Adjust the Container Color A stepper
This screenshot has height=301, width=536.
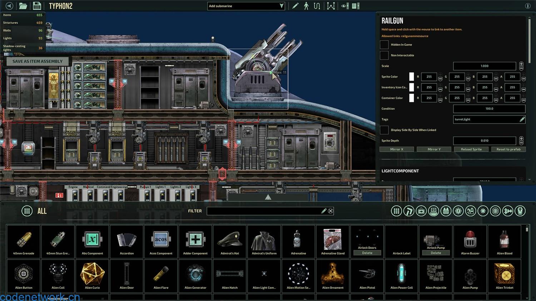pos(523,98)
